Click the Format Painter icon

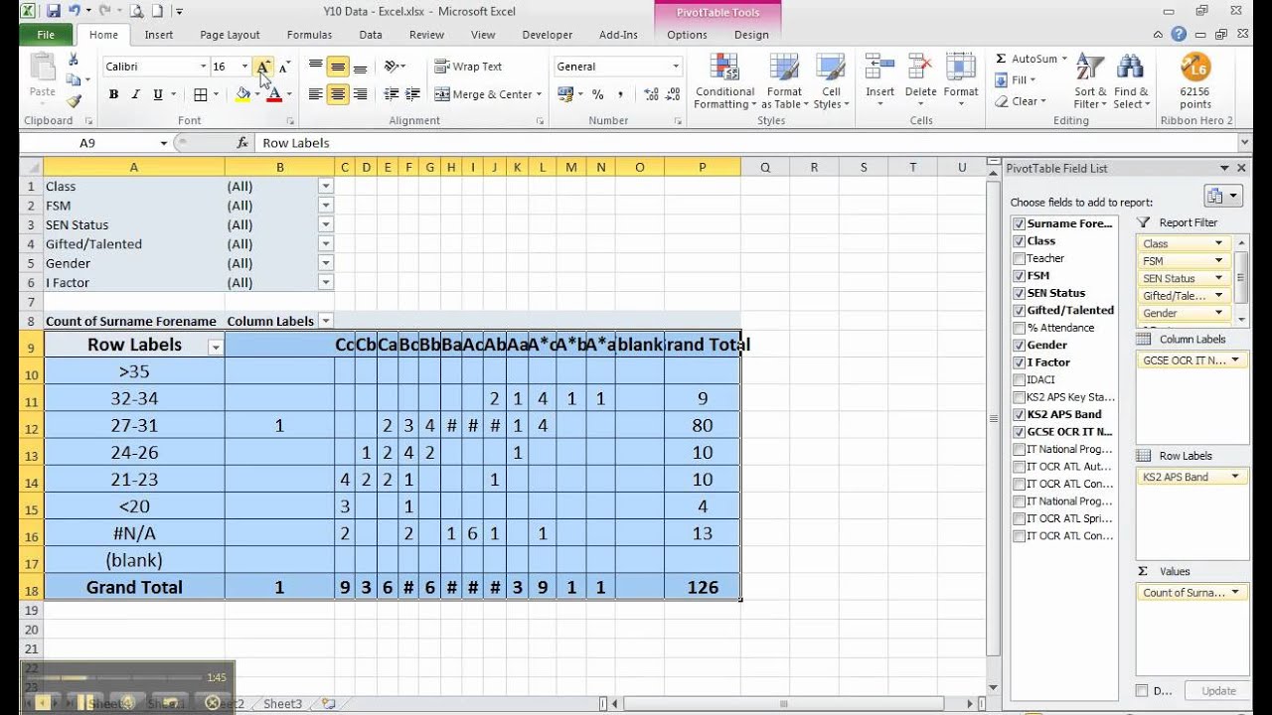(74, 100)
